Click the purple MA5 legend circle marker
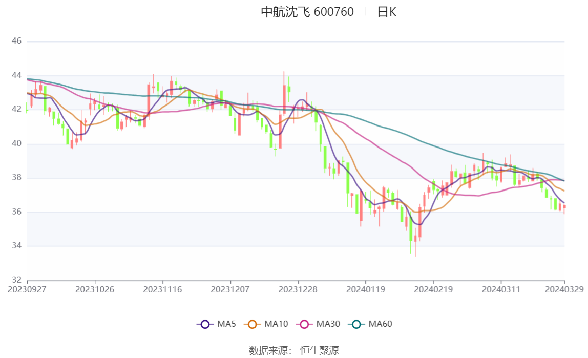 (205, 324)
